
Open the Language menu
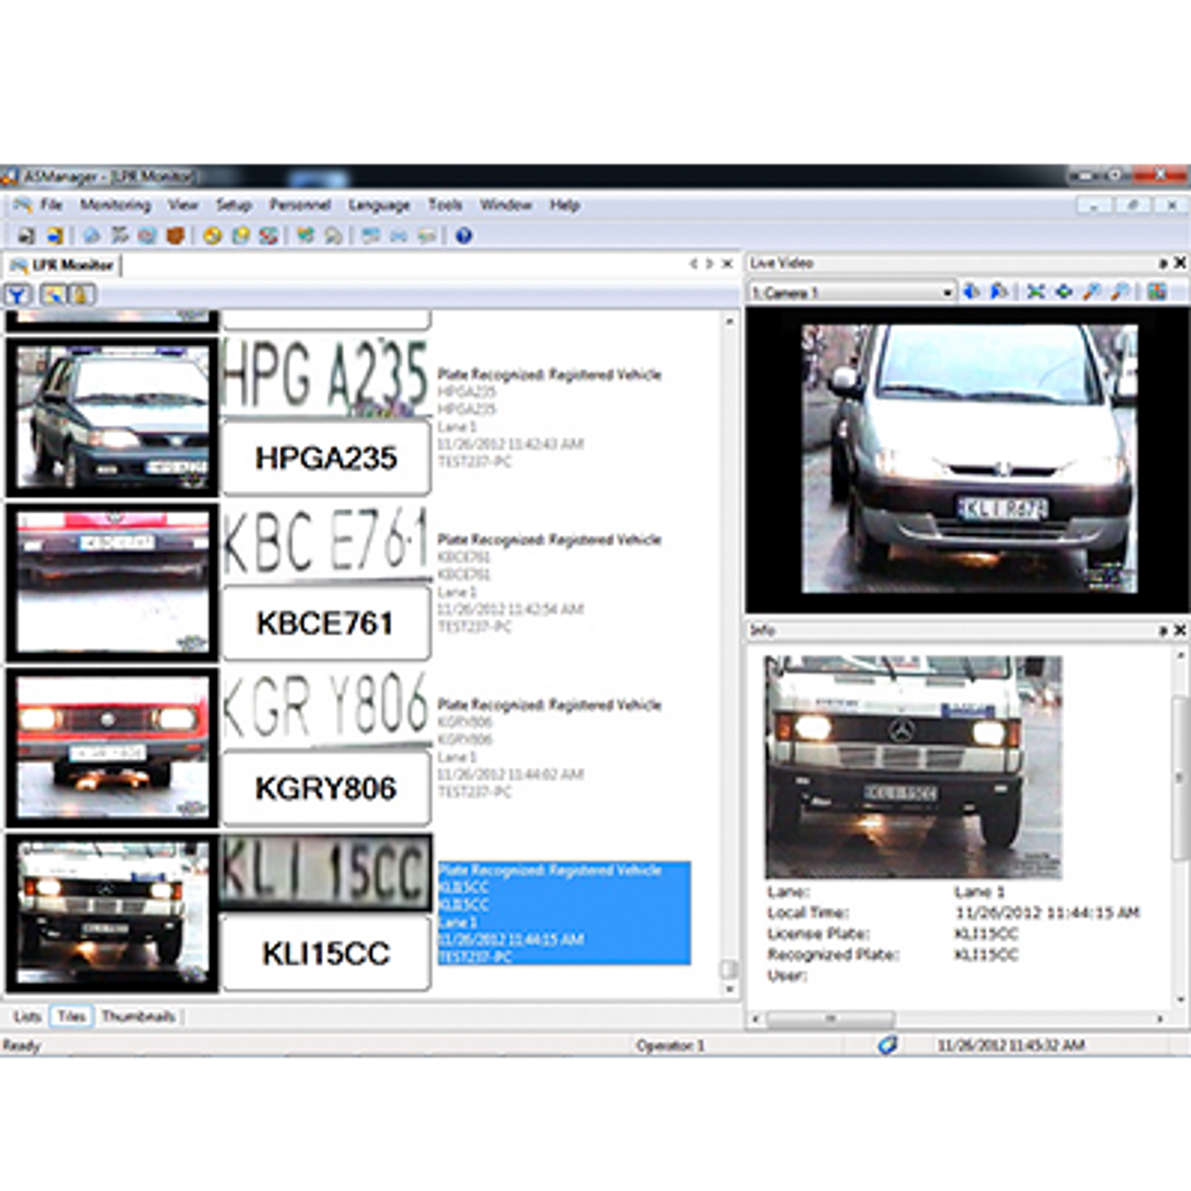coord(379,205)
